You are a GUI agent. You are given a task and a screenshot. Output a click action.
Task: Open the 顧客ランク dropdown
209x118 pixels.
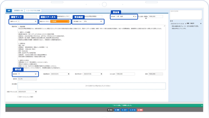(27, 21)
